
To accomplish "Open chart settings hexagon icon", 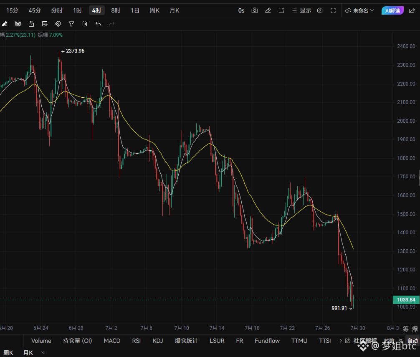I will (320, 10).
